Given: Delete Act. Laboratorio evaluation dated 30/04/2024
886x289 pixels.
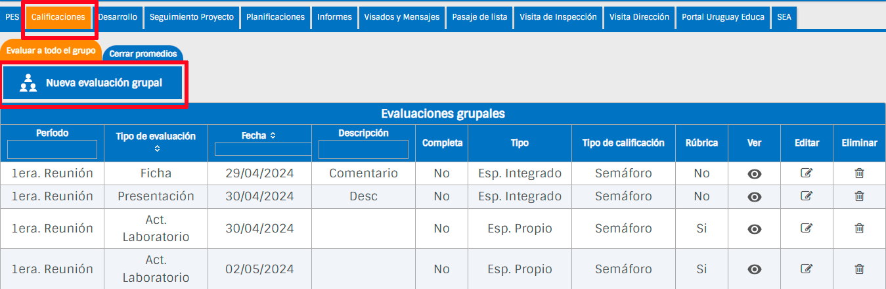Looking at the screenshot, I should coord(859,228).
